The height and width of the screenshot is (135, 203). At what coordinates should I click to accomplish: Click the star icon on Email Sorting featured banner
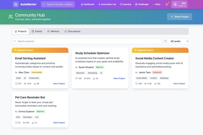pyautogui.click(x=15, y=50)
